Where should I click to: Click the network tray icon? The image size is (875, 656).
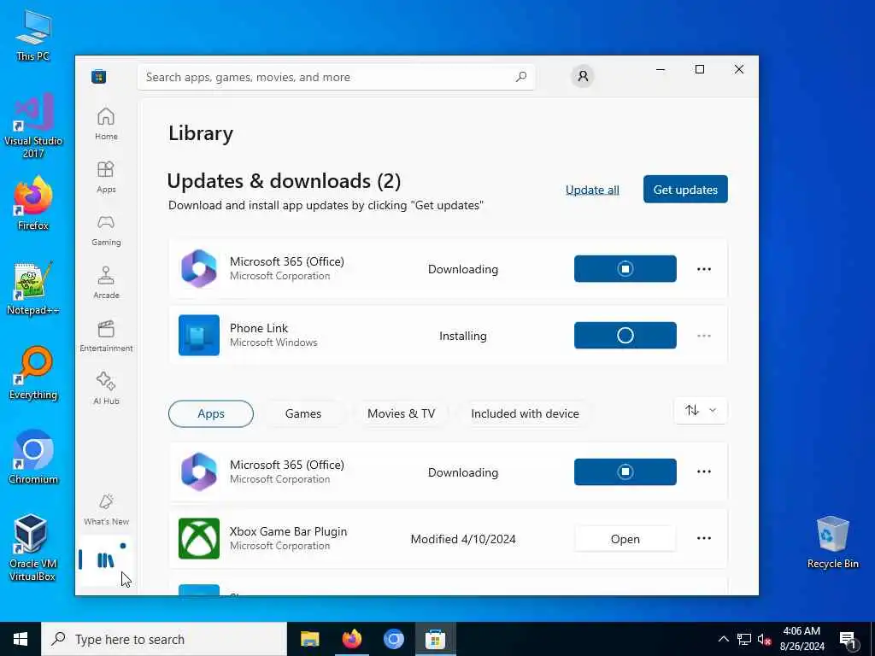click(x=744, y=639)
